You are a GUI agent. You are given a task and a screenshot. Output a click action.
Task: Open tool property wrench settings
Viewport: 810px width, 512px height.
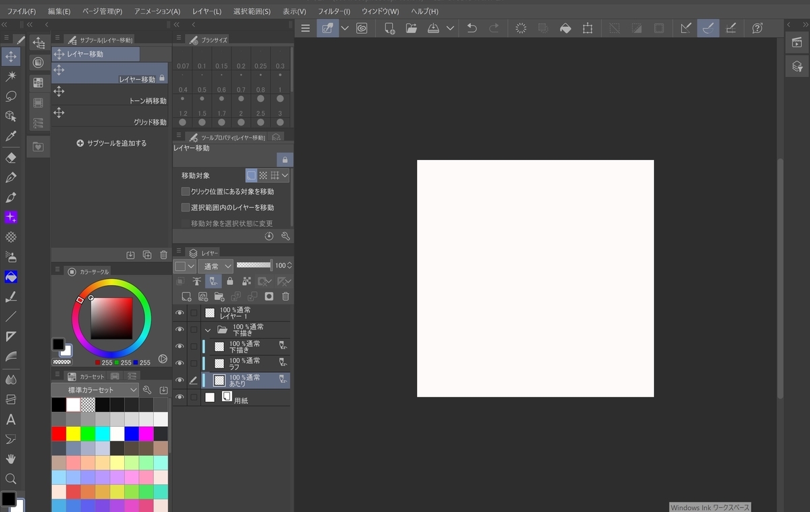click(x=286, y=236)
